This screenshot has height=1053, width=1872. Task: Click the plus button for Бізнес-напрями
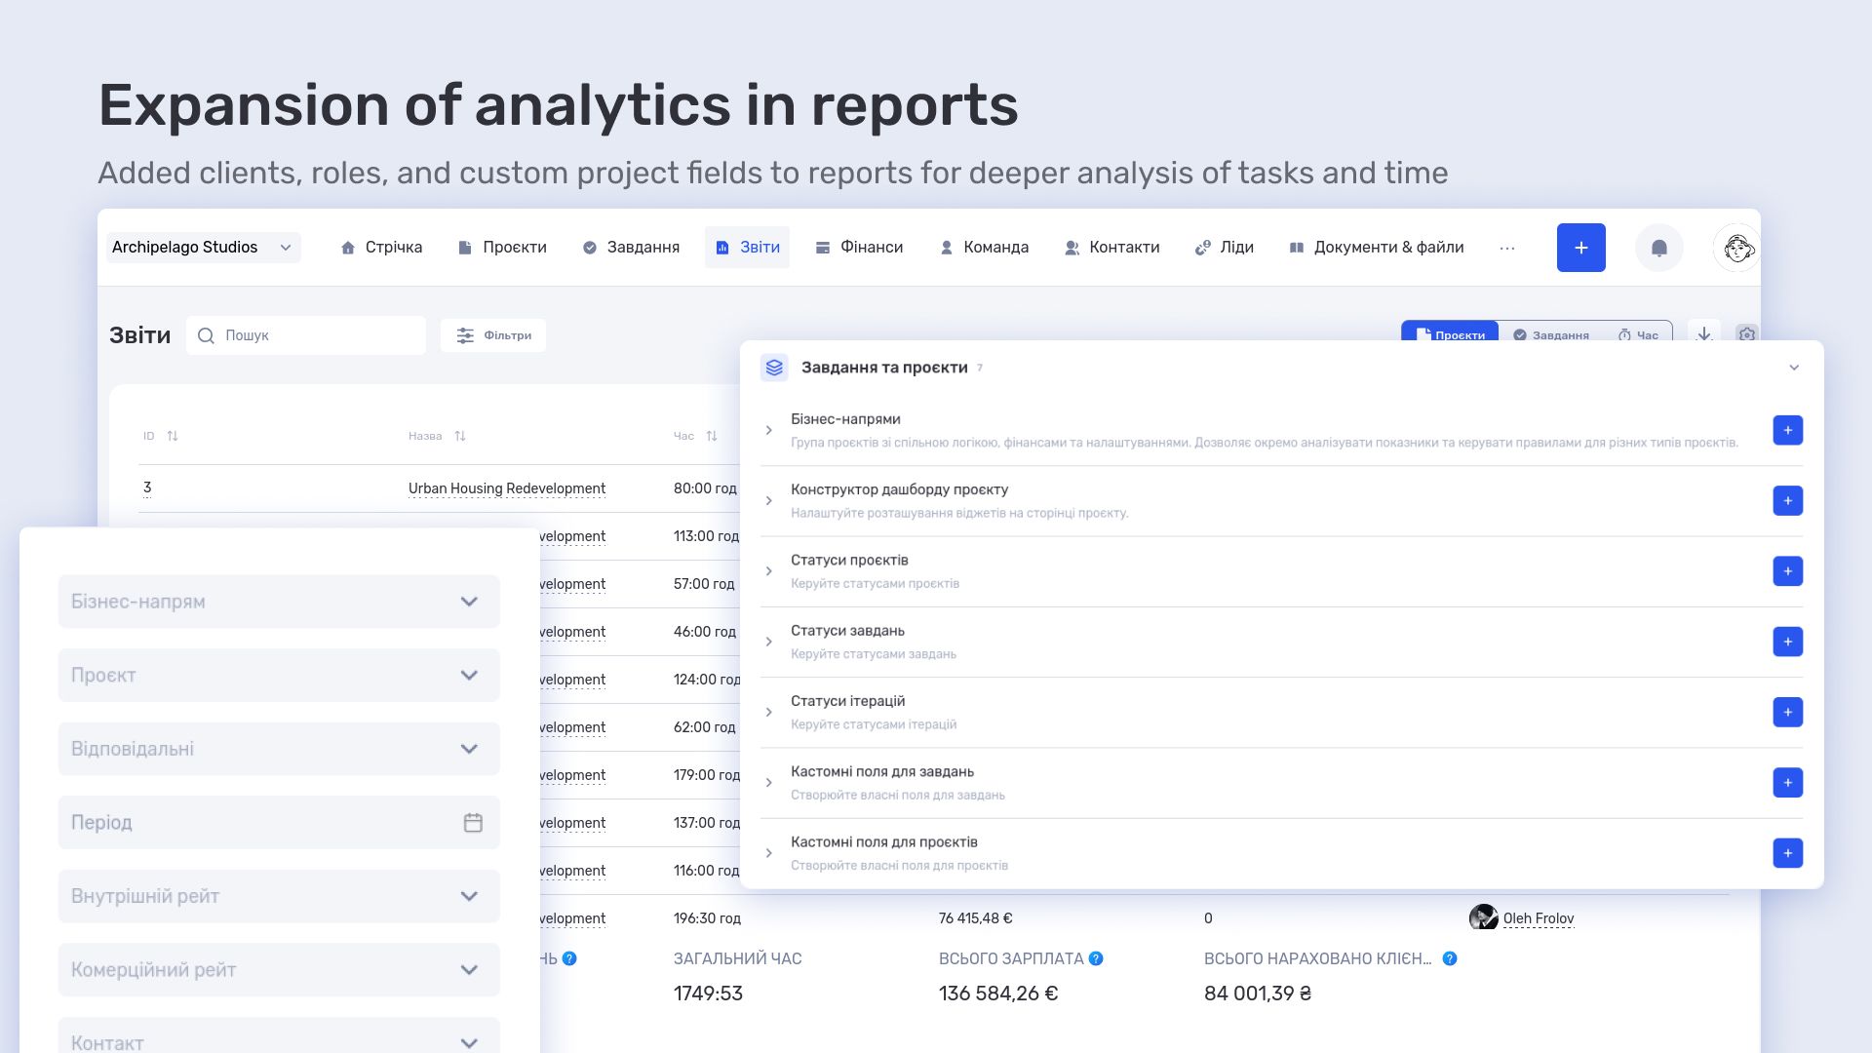click(x=1787, y=430)
